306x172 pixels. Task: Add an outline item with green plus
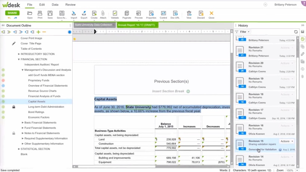point(38,32)
